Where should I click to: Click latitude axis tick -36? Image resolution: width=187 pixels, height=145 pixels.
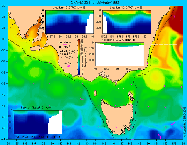point(3,50)
